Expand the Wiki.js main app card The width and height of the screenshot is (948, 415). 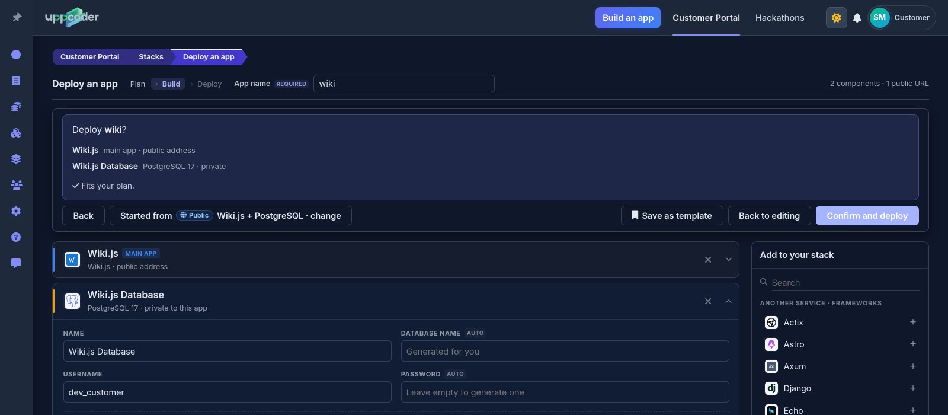click(728, 260)
